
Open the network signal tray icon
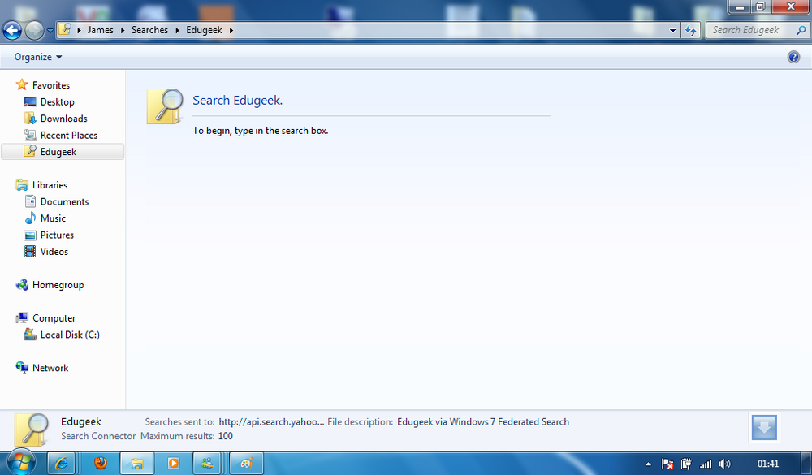point(706,464)
